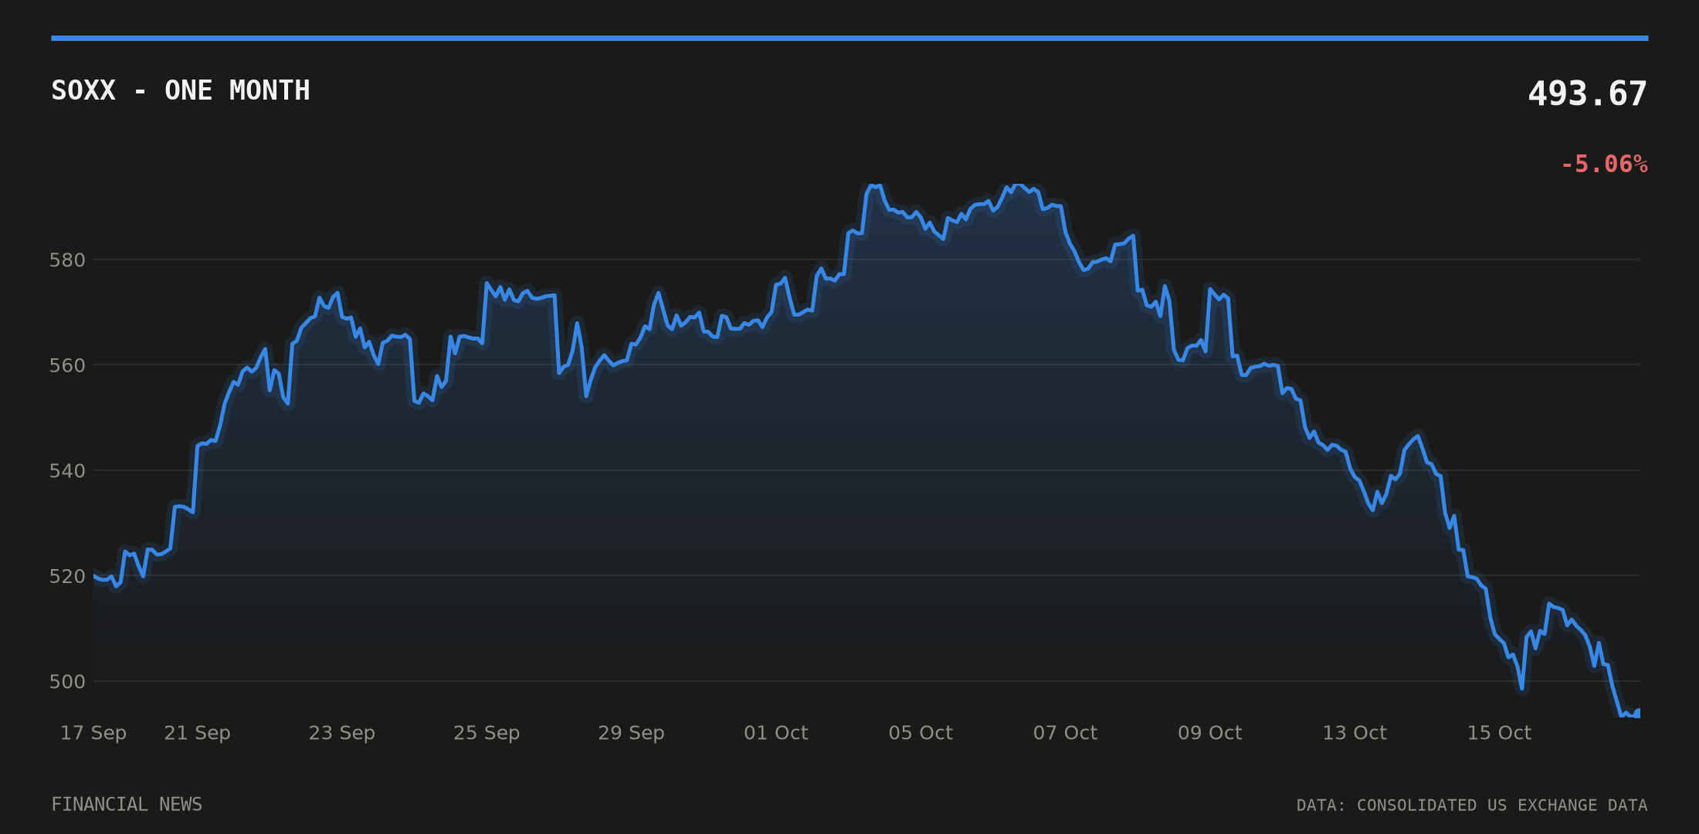Click the 23 Sep date label

point(342,733)
